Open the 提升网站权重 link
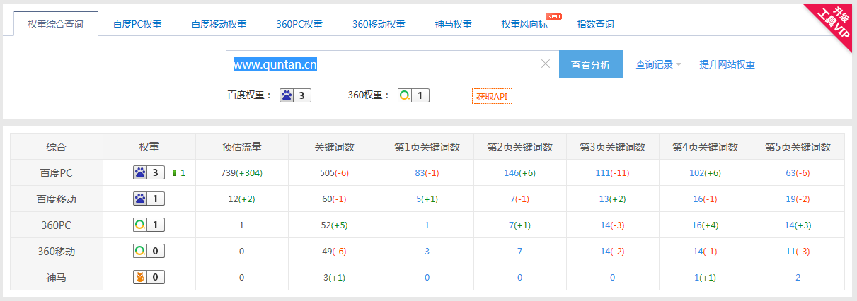Image resolution: width=857 pixels, height=301 pixels. [727, 64]
